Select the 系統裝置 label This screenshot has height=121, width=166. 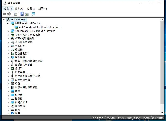[x=20, y=57]
